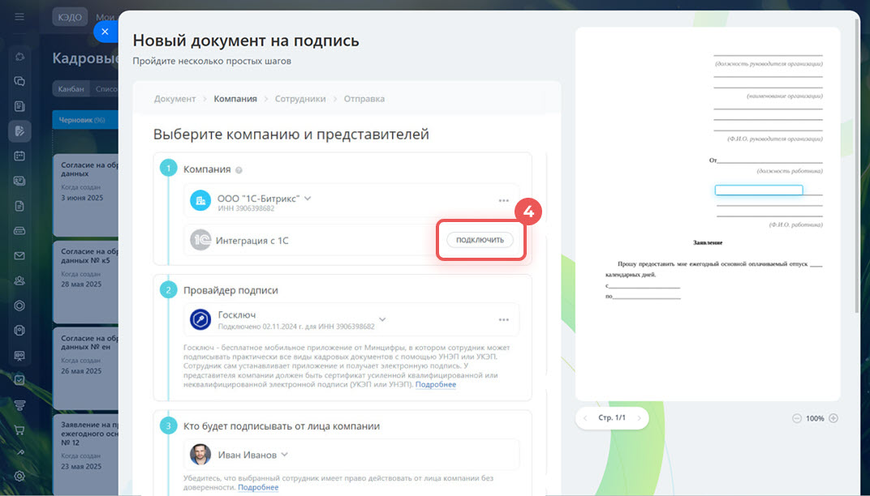Click the Провайдер подписи section title
Screen dimensions: 870x496
click(x=230, y=290)
